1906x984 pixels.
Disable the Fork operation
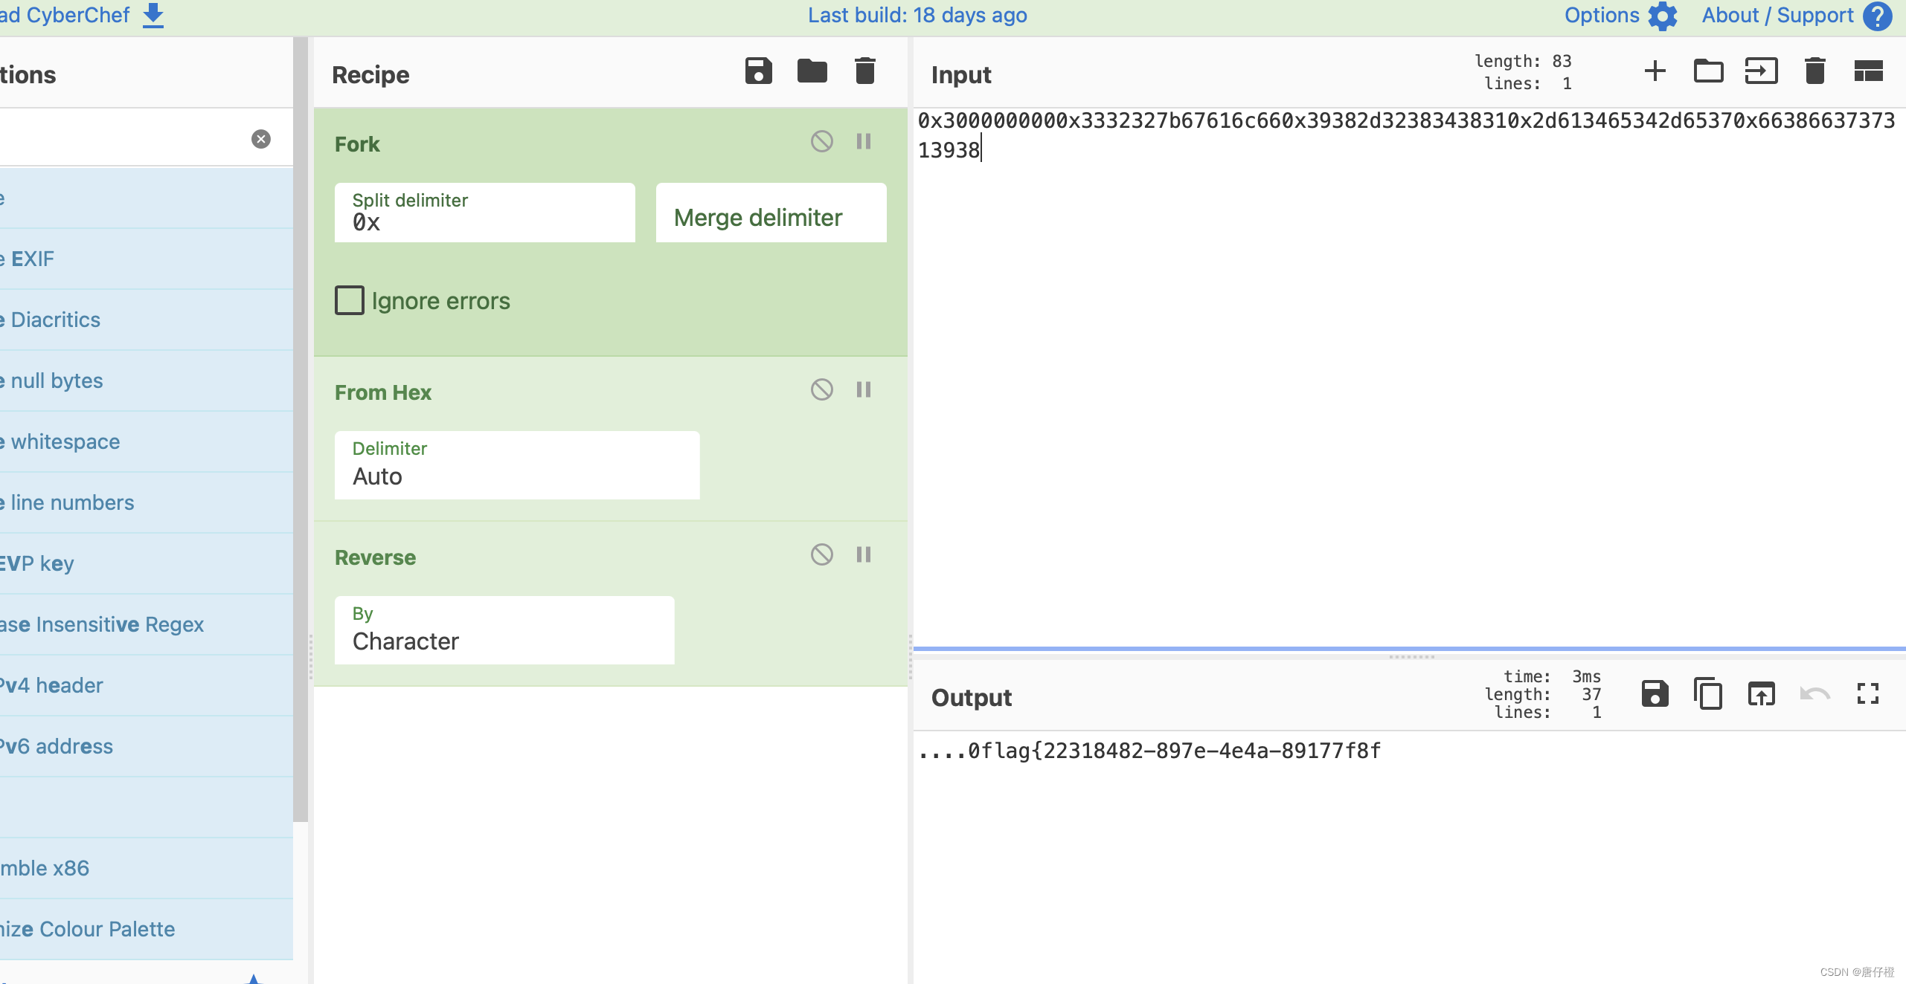tap(821, 141)
